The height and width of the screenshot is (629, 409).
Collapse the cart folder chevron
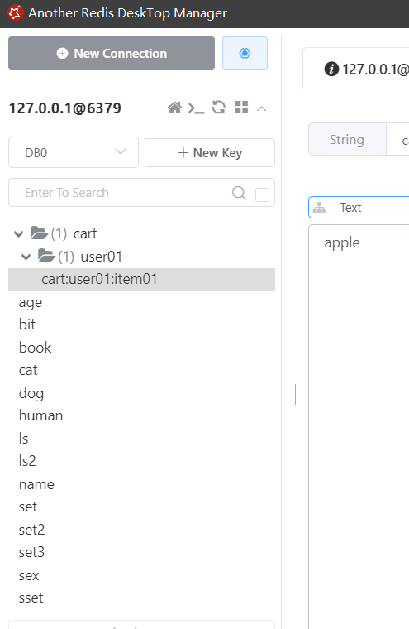[18, 233]
